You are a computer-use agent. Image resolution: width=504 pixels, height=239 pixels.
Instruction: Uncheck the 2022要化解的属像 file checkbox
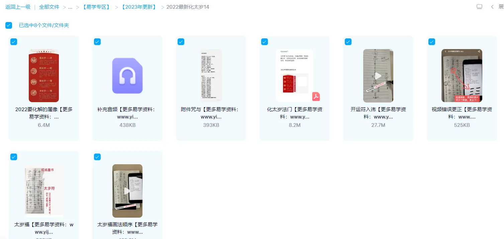(x=14, y=42)
